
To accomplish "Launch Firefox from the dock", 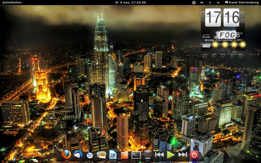I will click(x=66, y=155).
